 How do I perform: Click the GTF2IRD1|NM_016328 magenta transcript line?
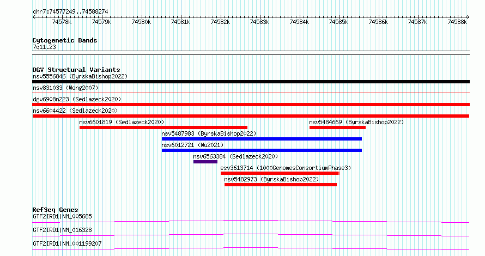(x=251, y=235)
